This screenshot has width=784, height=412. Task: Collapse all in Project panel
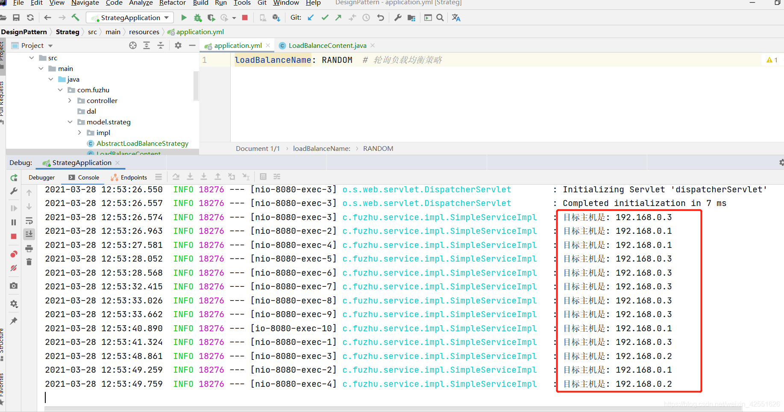(161, 45)
